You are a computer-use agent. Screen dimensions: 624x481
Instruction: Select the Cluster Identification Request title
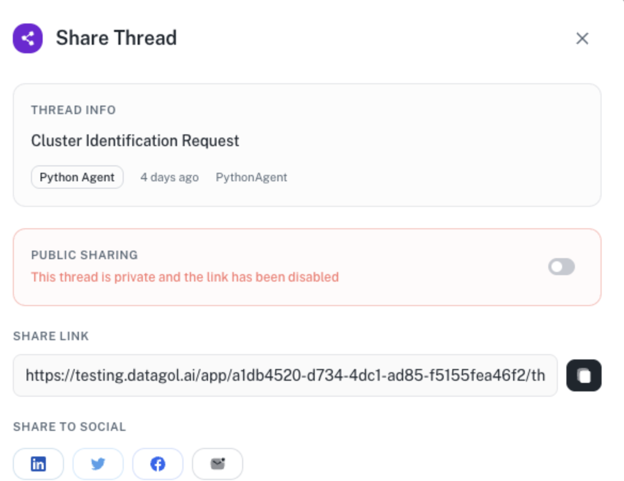[x=135, y=141]
